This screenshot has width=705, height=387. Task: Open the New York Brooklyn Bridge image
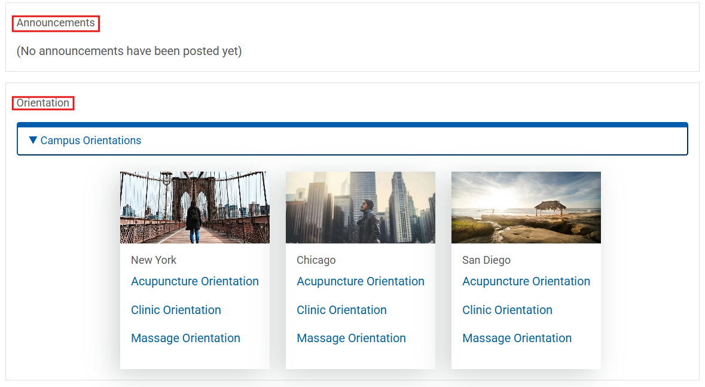pyautogui.click(x=194, y=208)
